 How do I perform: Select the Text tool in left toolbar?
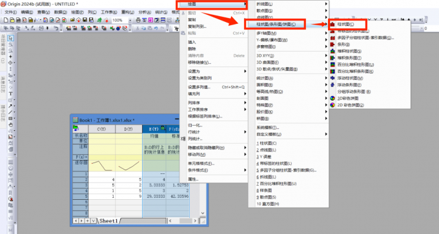coord(10,94)
